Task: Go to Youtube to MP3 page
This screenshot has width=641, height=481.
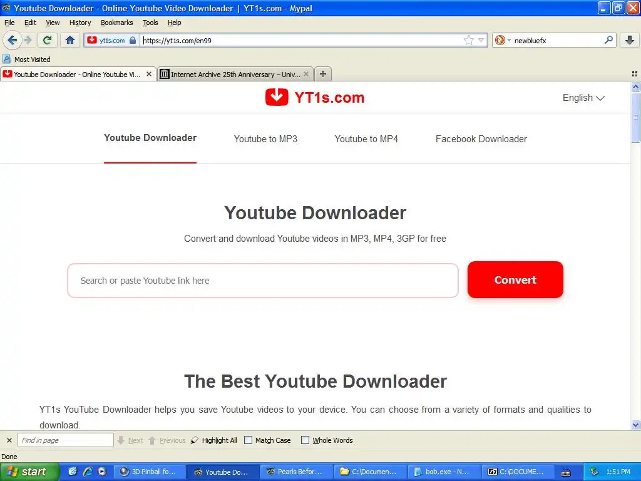Action: click(265, 139)
